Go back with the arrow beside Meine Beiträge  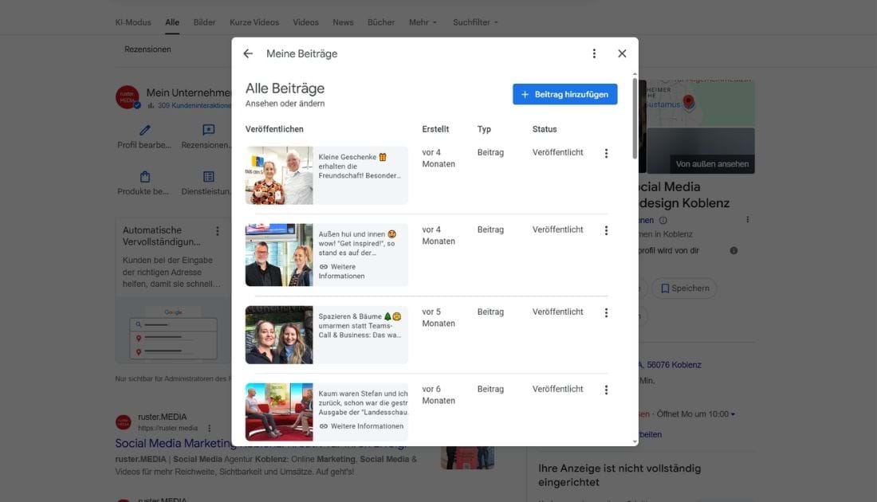pos(248,53)
